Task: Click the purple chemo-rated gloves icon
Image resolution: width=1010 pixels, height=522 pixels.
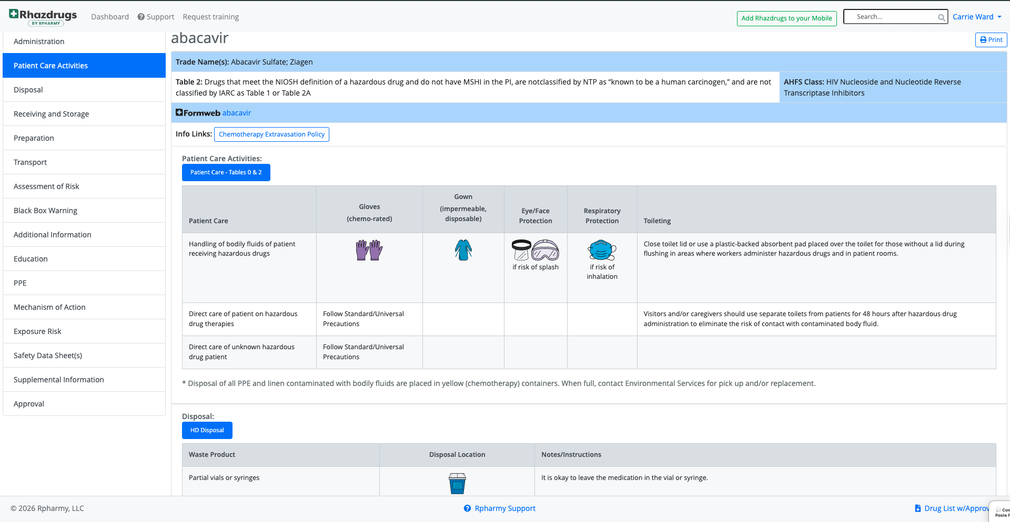Action: click(x=369, y=250)
